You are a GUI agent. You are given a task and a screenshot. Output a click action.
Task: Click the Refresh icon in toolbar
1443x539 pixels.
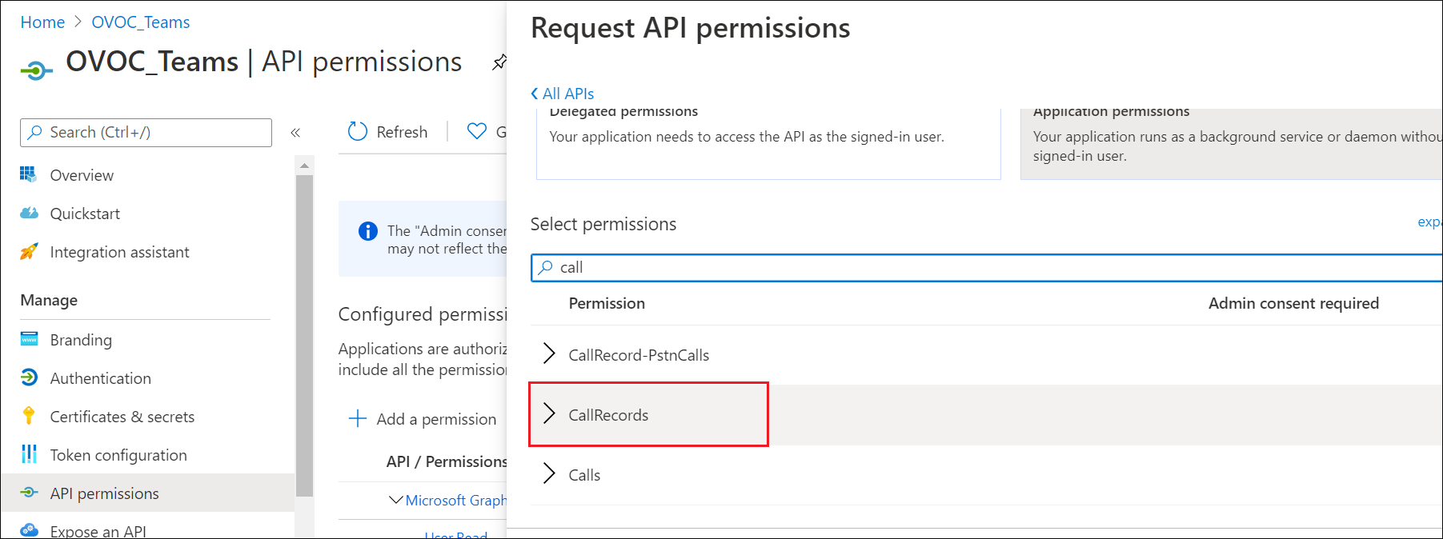coord(358,131)
